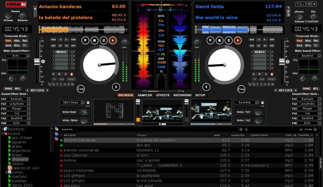Click right deck pitch slider handle
The height and width of the screenshot is (187, 323).
[281, 61]
